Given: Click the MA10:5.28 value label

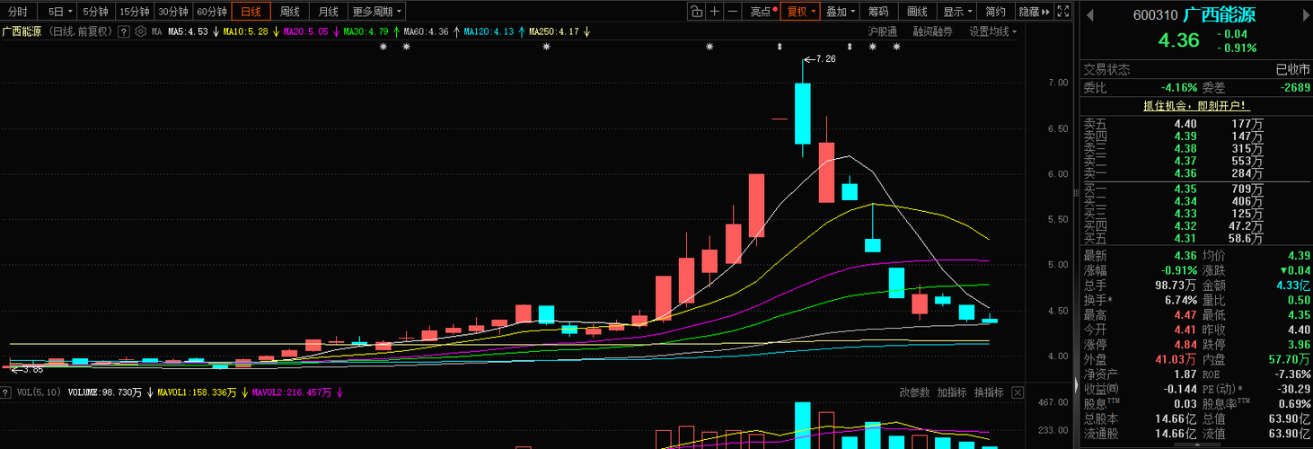Looking at the screenshot, I should (246, 31).
